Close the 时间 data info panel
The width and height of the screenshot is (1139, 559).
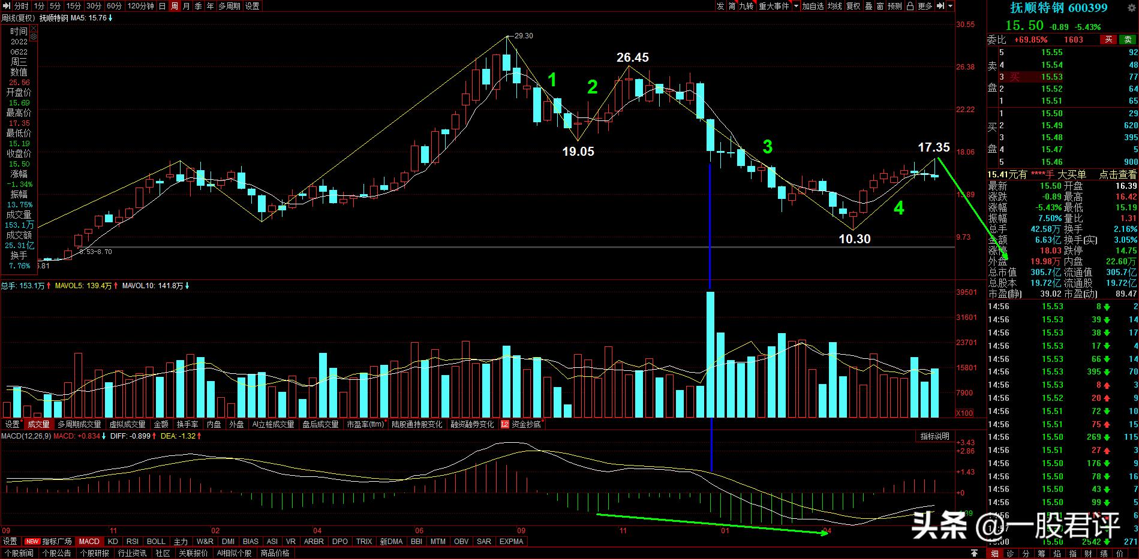[x=34, y=27]
